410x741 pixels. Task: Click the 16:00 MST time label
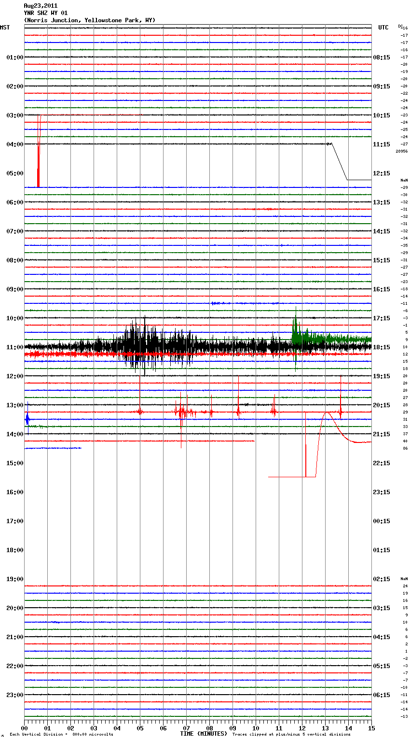click(x=15, y=492)
